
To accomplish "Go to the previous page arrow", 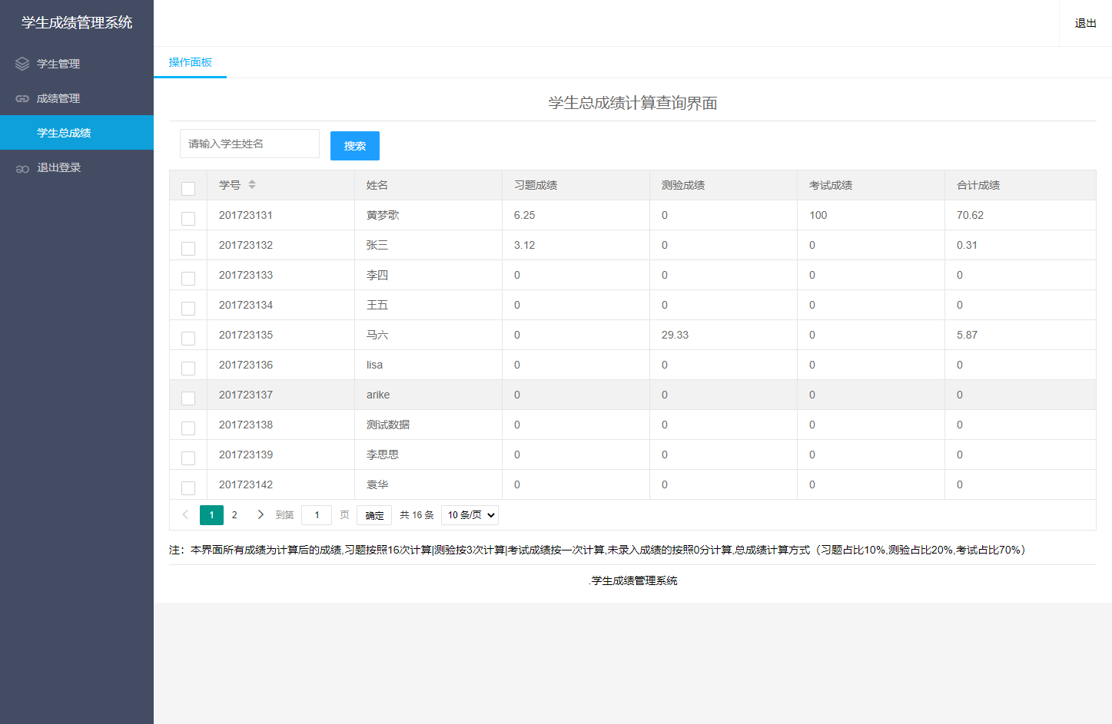I will [185, 514].
